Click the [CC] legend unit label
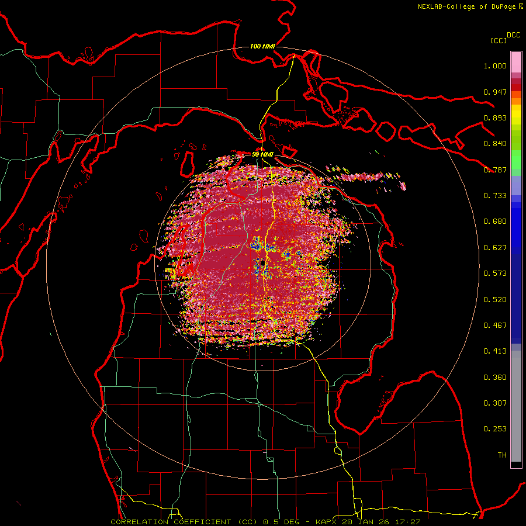Image resolution: width=526 pixels, height=526 pixels. click(499, 40)
